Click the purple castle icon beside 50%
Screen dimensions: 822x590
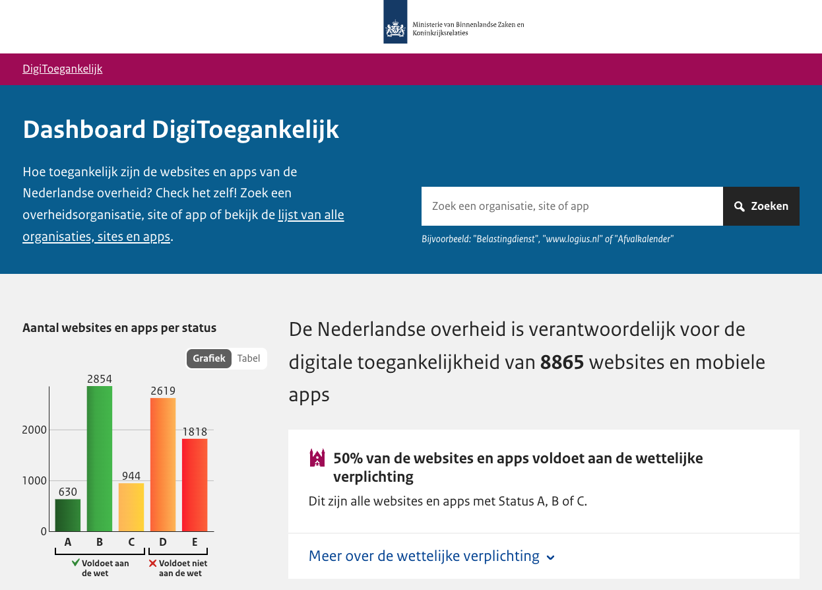(317, 458)
